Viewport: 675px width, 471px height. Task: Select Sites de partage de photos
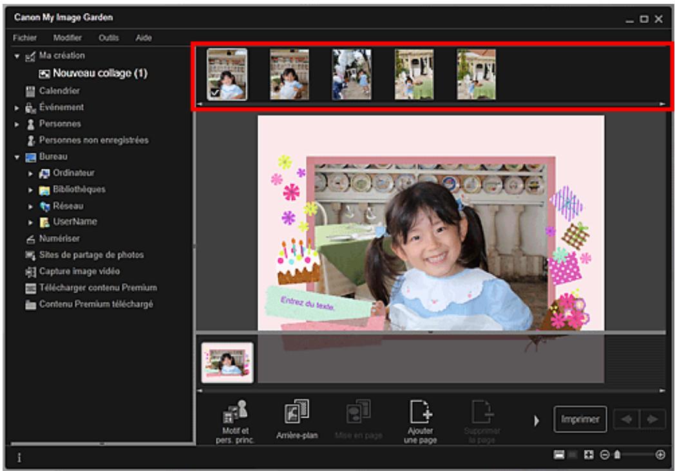pos(91,255)
